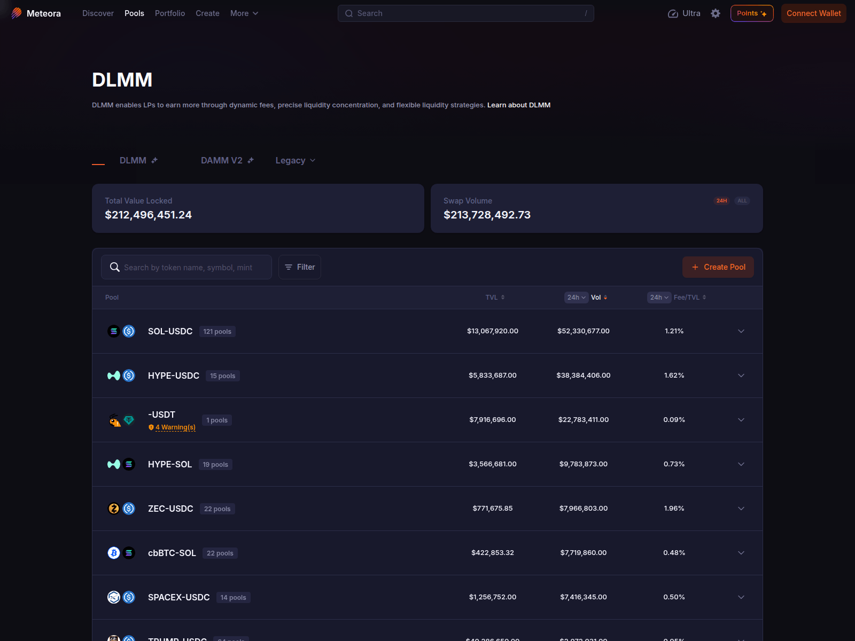Click the Connect Wallet button
The width and height of the screenshot is (855, 641).
click(814, 13)
